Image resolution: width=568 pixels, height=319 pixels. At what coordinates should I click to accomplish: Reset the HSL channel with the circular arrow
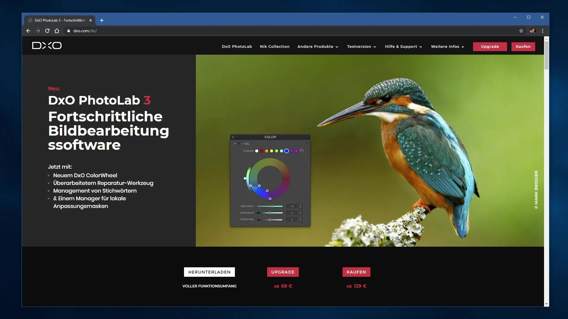point(302,151)
